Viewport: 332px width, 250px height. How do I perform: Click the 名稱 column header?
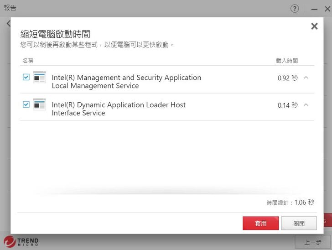click(28, 61)
